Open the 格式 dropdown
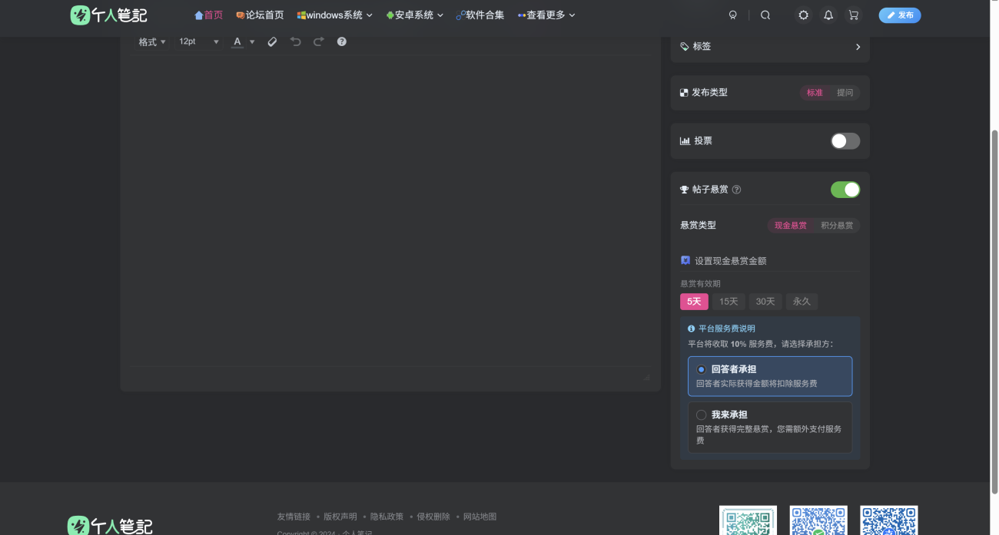Viewport: 999px width, 535px height. click(x=151, y=41)
